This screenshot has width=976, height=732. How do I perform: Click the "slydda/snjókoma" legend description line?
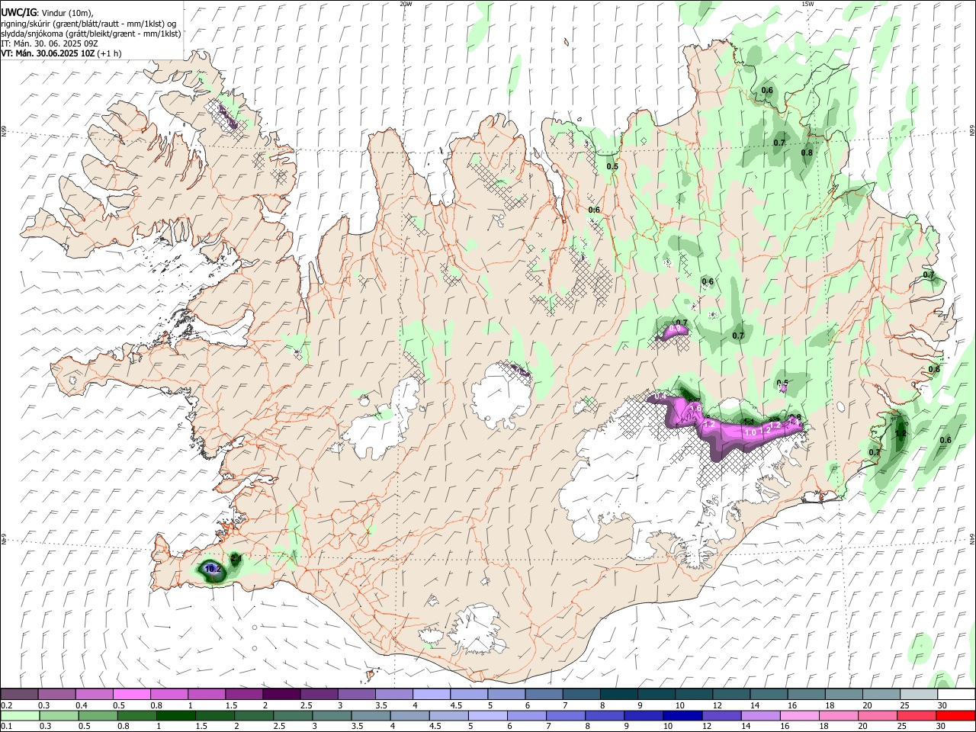[91, 34]
